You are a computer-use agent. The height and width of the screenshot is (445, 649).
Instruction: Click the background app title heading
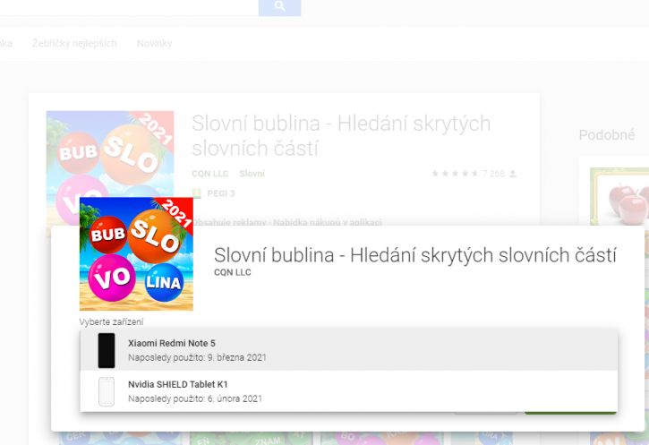coord(341,135)
